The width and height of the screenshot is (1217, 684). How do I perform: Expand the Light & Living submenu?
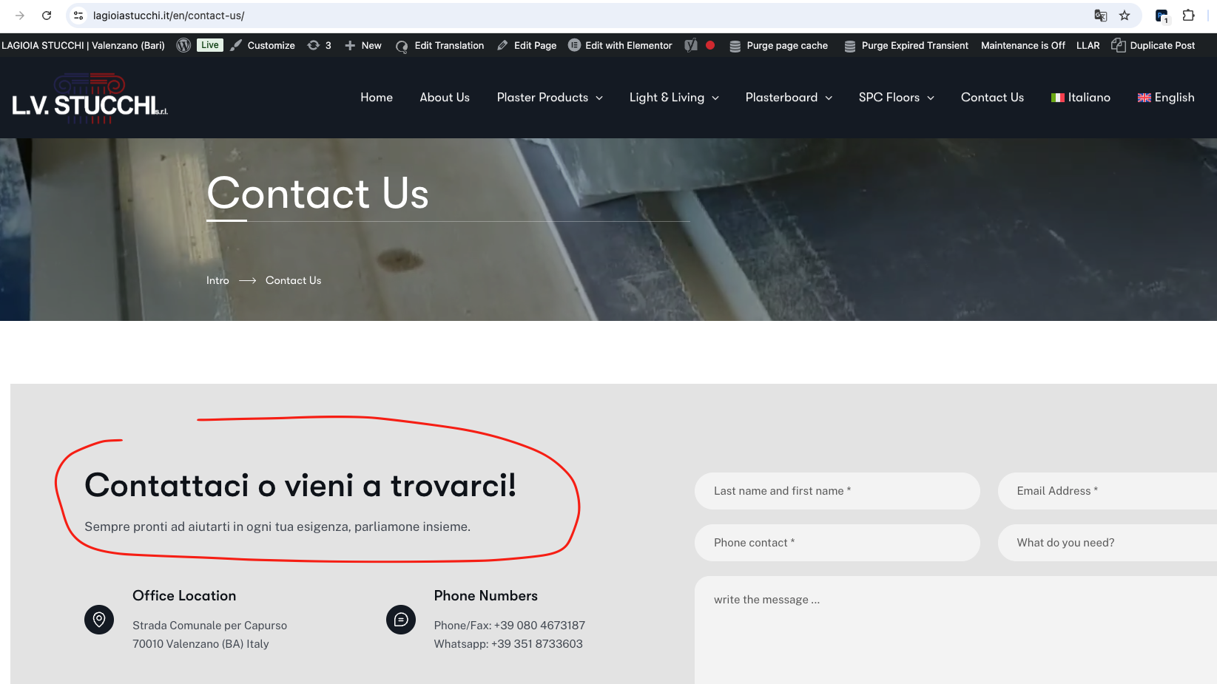click(x=674, y=98)
